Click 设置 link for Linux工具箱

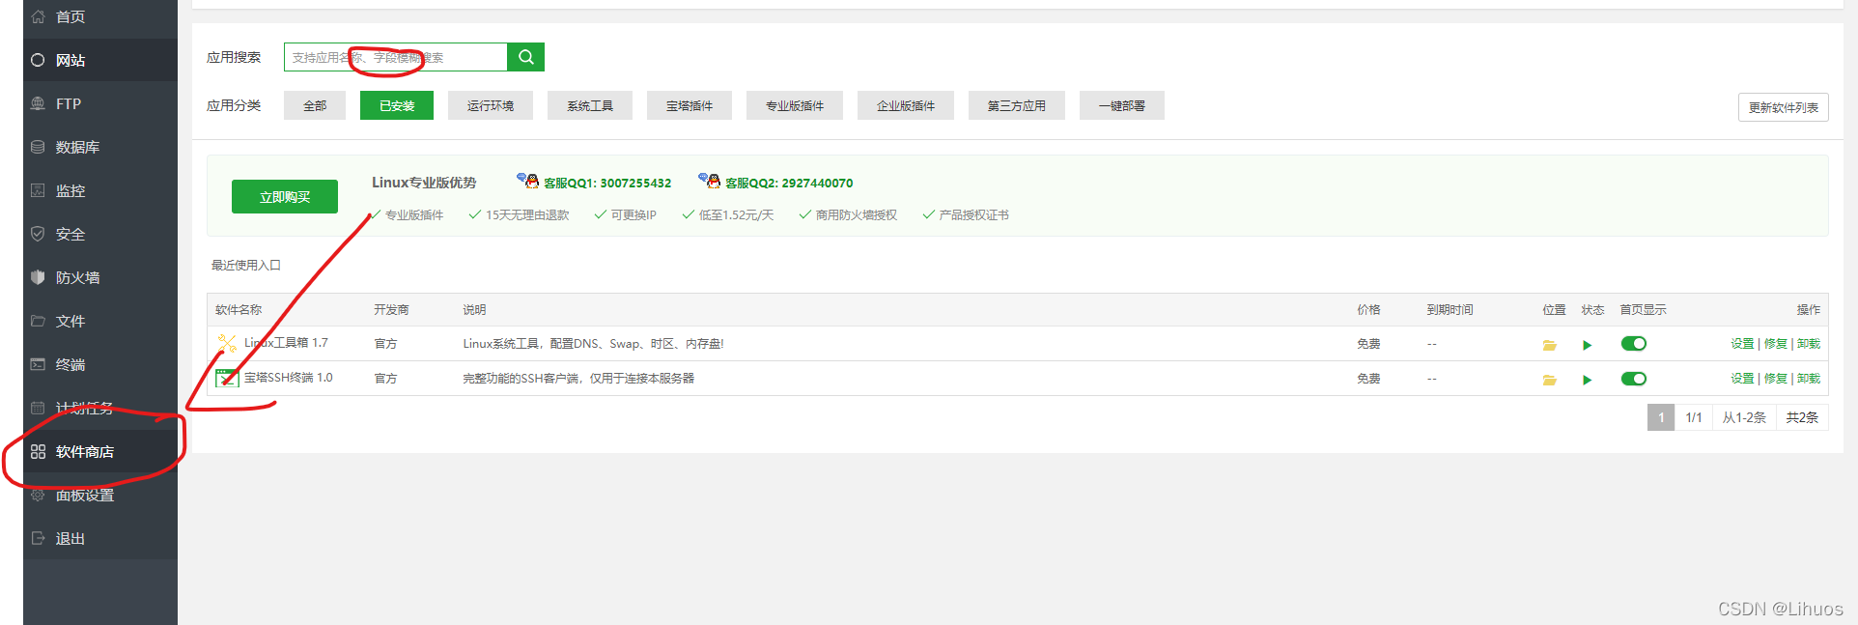1742,344
